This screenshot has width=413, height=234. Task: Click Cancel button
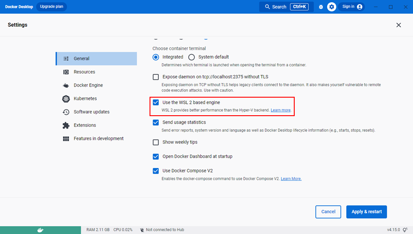tap(328, 212)
